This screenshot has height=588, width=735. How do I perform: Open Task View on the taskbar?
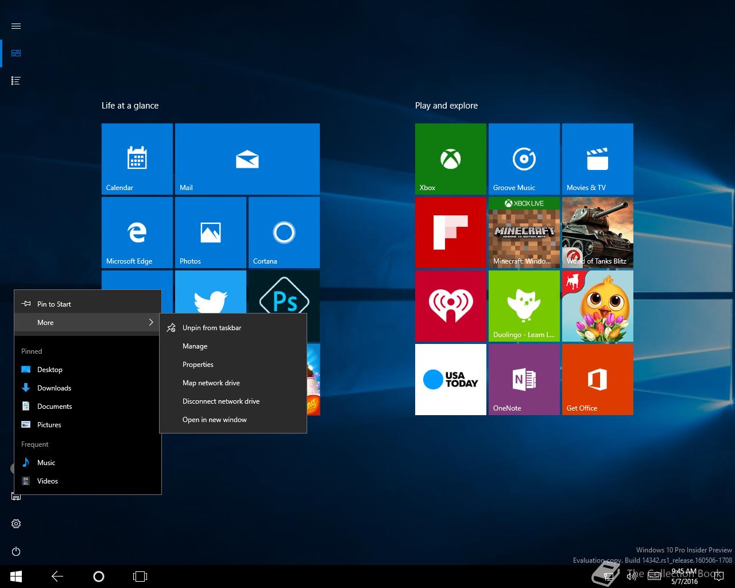[140, 577]
